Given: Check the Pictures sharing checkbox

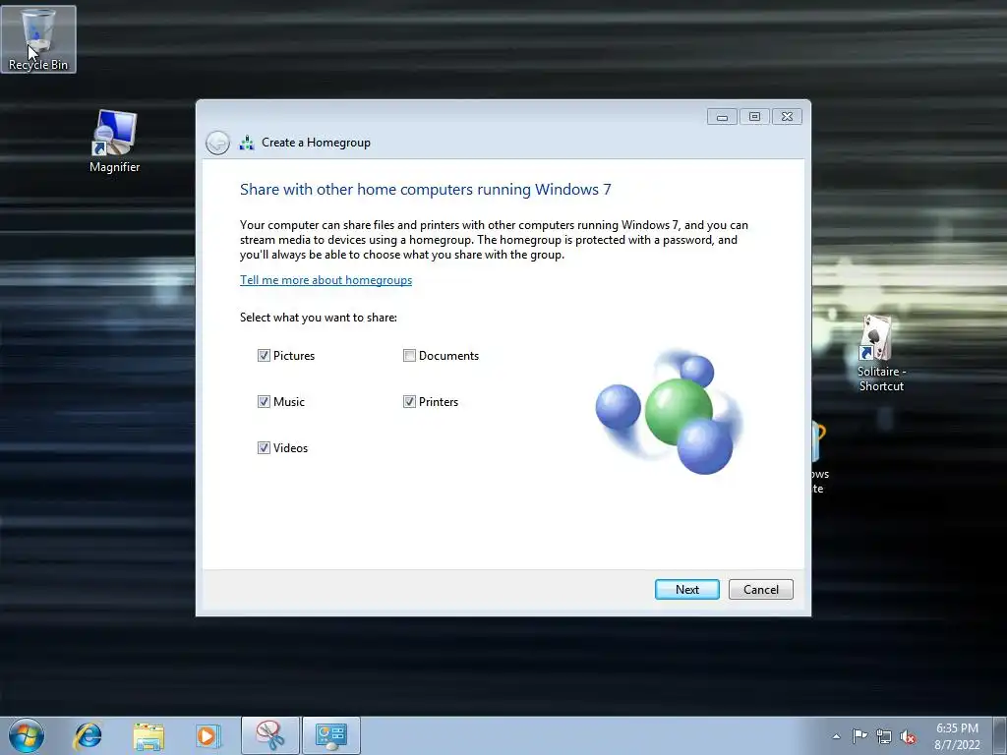Looking at the screenshot, I should point(264,356).
